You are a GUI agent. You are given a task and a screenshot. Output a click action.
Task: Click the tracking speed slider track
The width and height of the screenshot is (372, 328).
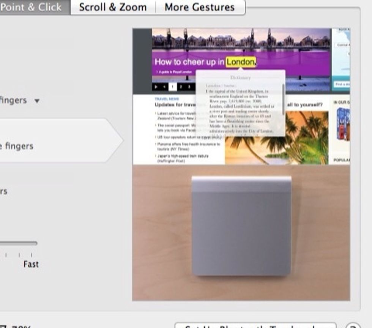click(x=19, y=243)
